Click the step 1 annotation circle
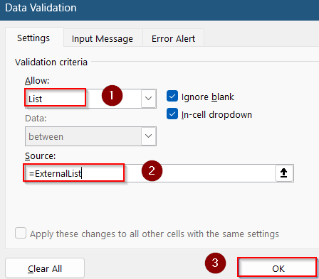 click(x=112, y=96)
